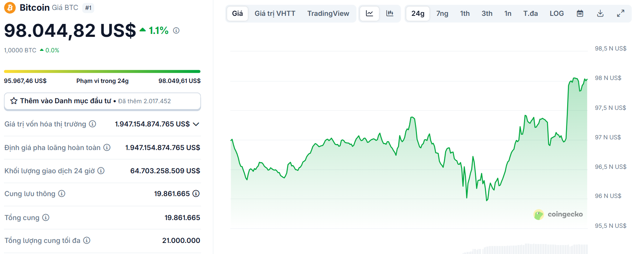This screenshot has height=254, width=638.
Task: Switch to TradingView tab
Action: click(328, 14)
